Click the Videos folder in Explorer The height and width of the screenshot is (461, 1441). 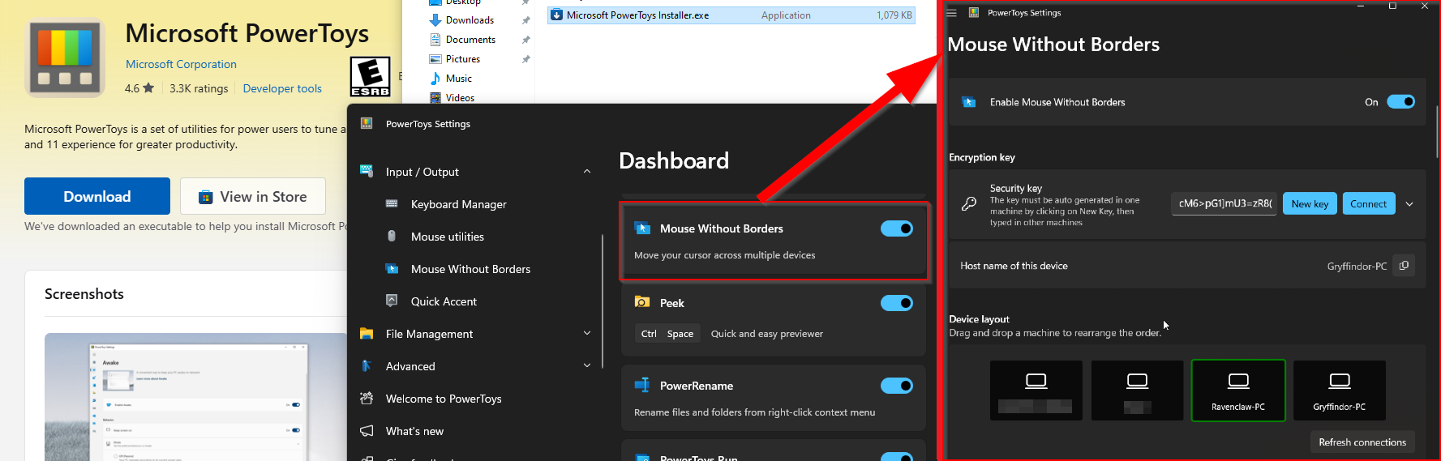(x=460, y=97)
